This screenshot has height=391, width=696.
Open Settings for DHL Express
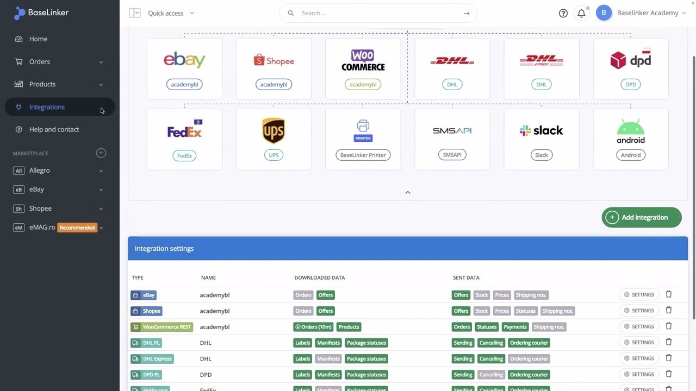click(x=639, y=358)
